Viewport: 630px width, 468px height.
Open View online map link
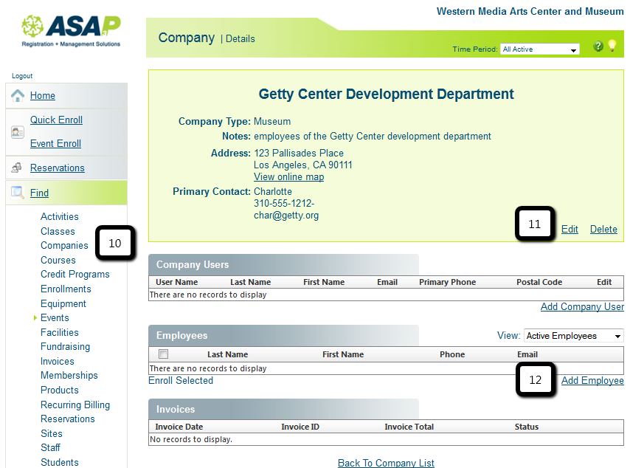[288, 176]
